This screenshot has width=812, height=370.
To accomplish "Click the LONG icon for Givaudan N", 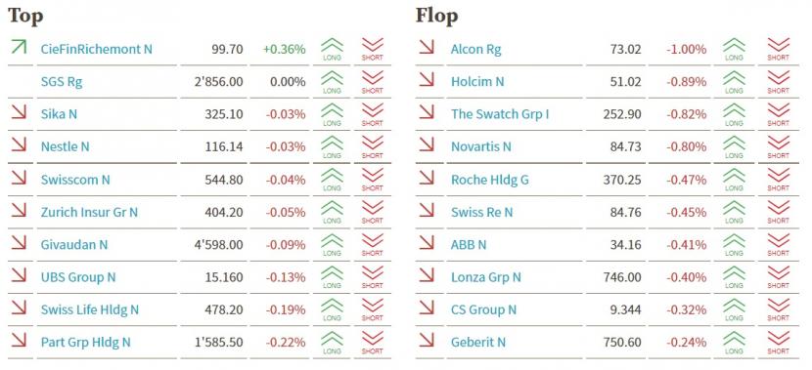I will tap(332, 244).
